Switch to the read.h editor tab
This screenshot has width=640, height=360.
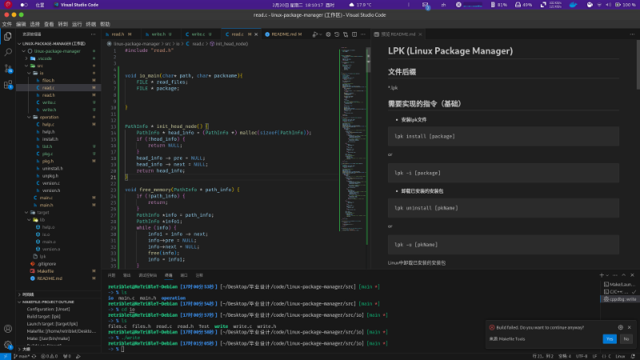(x=121, y=34)
